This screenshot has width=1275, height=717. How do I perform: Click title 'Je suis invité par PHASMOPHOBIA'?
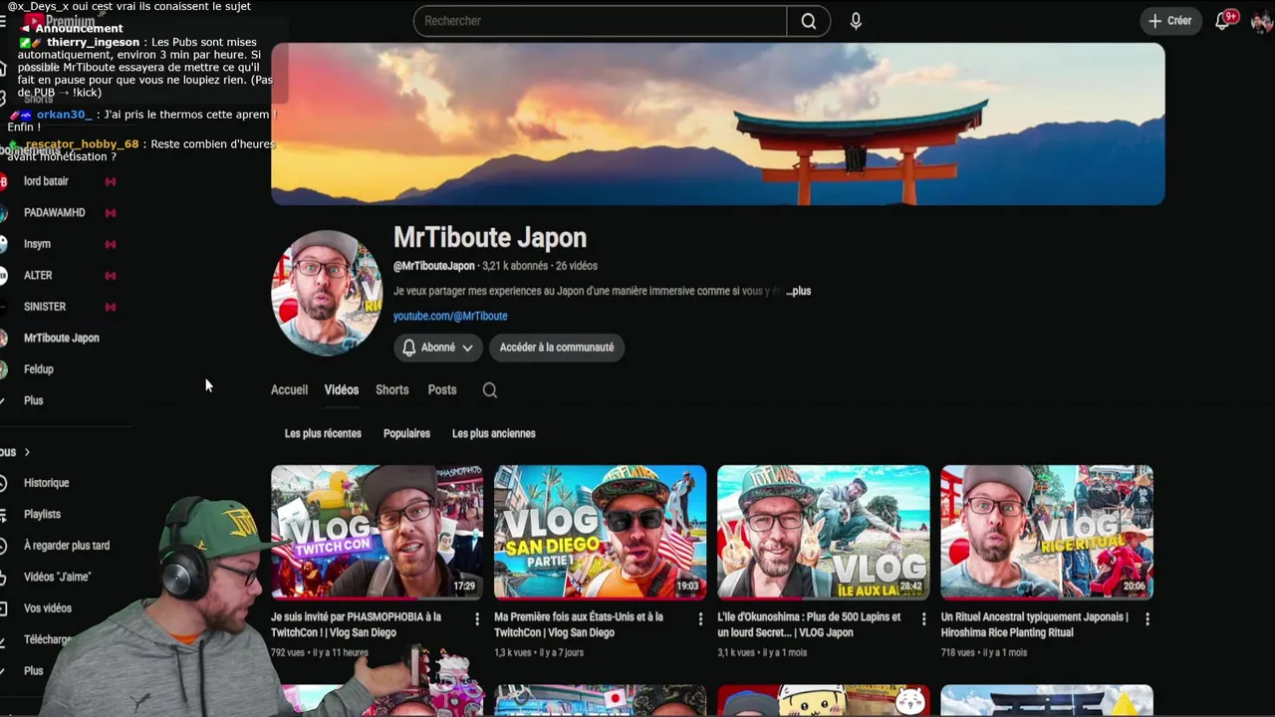click(x=356, y=624)
